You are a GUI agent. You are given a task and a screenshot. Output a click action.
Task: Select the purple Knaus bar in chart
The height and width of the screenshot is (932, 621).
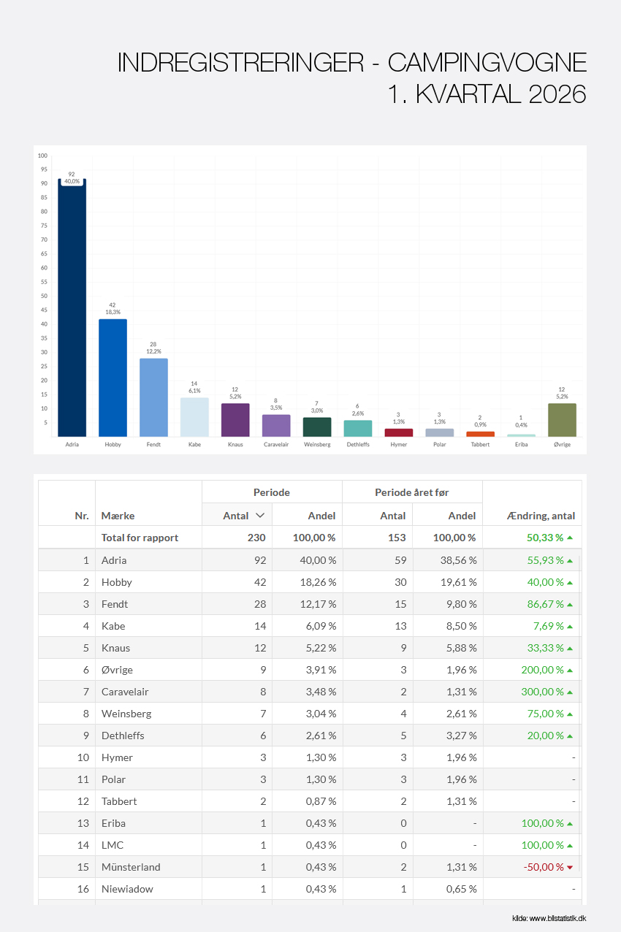coord(235,420)
